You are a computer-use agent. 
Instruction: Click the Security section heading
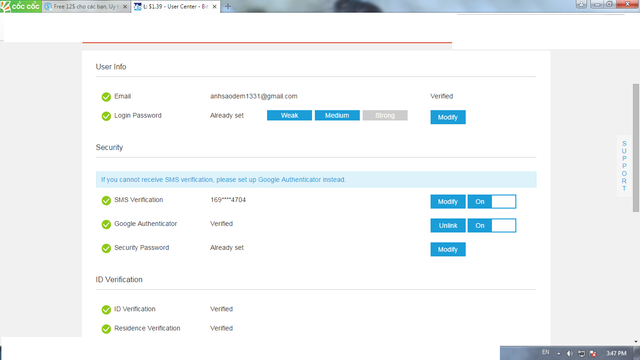tap(109, 147)
